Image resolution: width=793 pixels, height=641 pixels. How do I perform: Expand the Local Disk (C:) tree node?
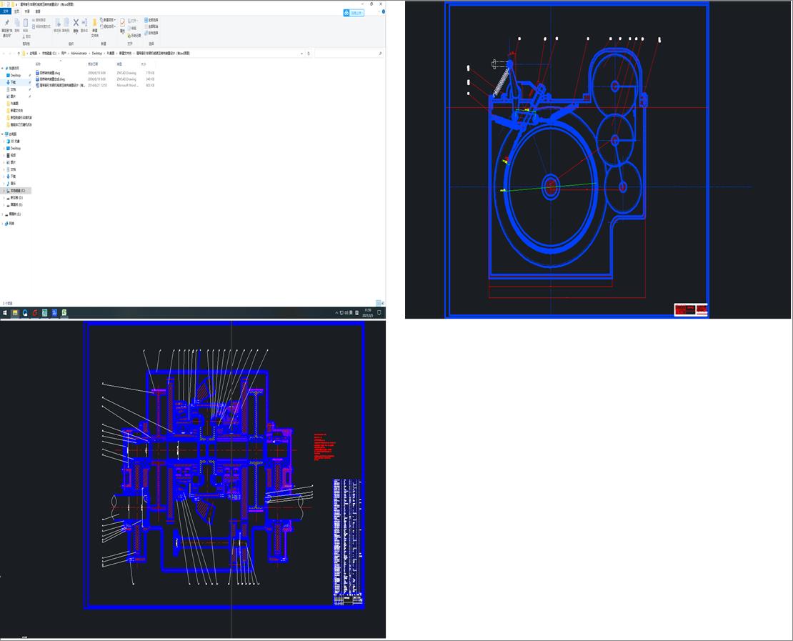(4, 191)
